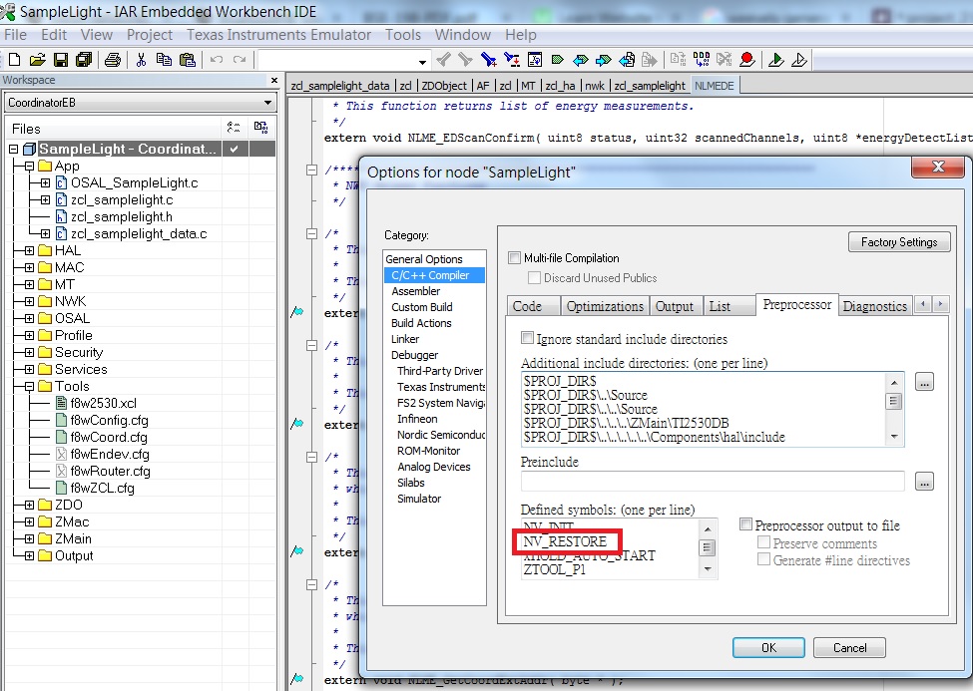This screenshot has height=691, width=973.
Task: Collapse the App folder in workspace
Action: (29, 167)
